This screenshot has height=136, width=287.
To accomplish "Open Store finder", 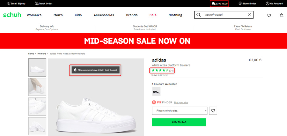I will point(247,4).
